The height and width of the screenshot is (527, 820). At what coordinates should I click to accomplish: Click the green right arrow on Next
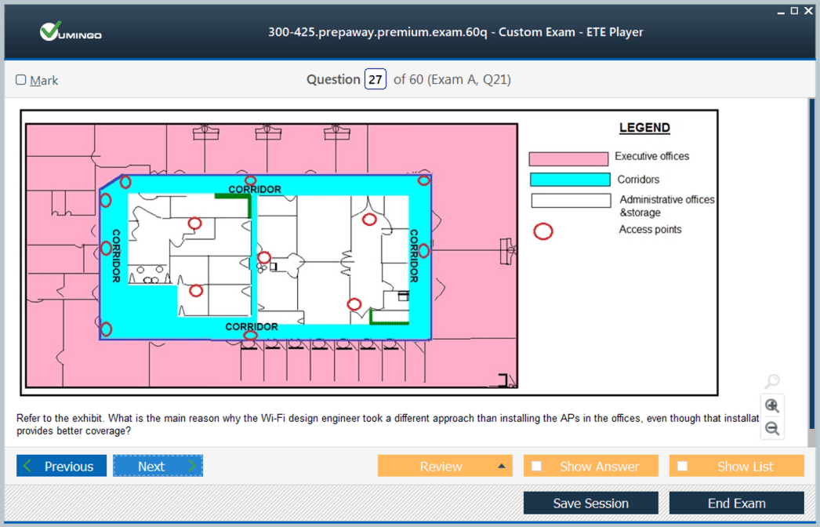click(x=192, y=465)
